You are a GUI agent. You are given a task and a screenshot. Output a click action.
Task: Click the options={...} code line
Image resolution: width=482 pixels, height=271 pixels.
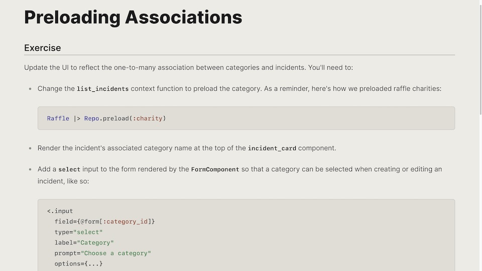coord(79,263)
